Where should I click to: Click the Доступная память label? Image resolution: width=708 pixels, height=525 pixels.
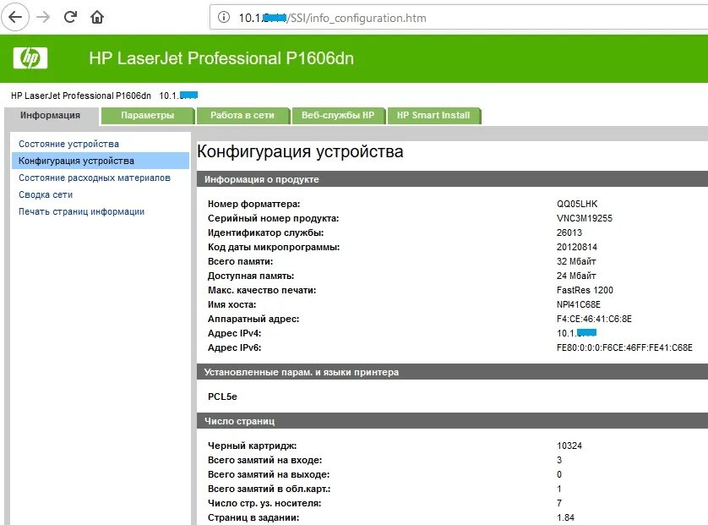pos(251,276)
